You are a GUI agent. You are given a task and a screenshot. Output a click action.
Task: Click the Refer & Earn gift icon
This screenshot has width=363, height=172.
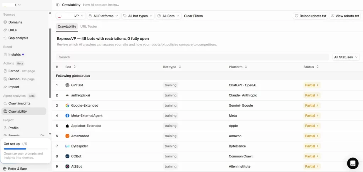4,169
